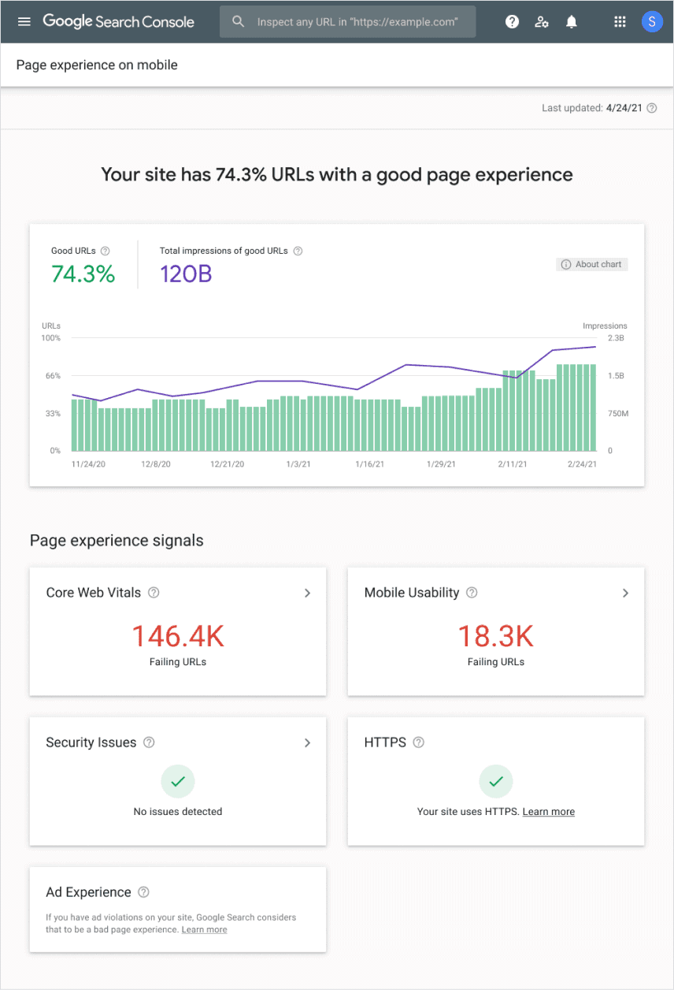This screenshot has height=990, width=674.
Task: Click the About chart button
Action: tap(591, 264)
